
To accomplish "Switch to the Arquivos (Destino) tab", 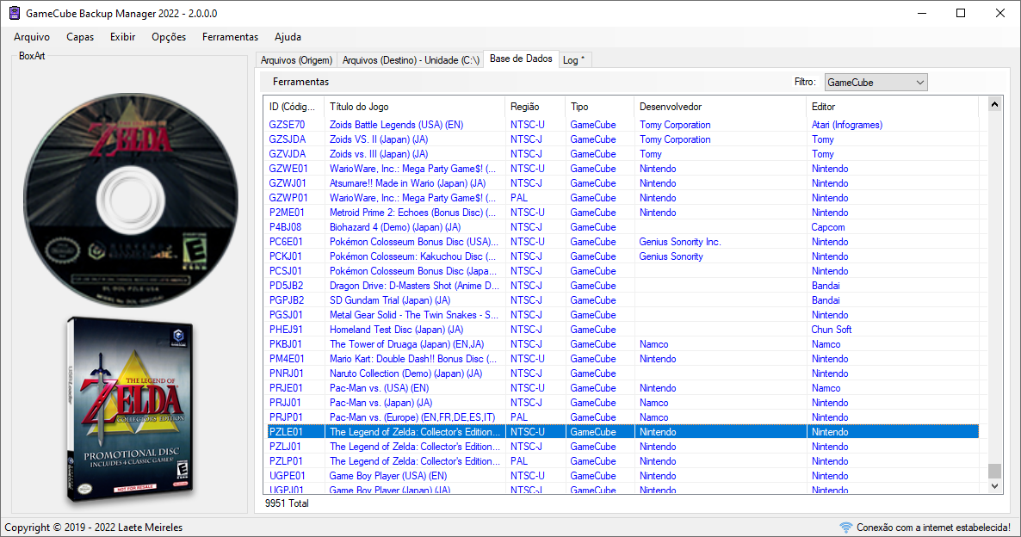I will click(x=409, y=59).
